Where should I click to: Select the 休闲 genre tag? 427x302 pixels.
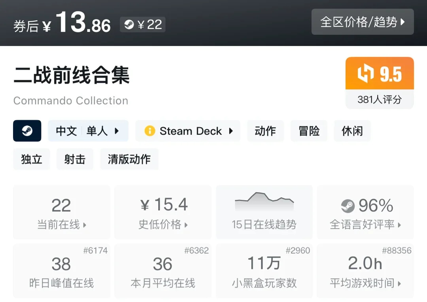[352, 131]
